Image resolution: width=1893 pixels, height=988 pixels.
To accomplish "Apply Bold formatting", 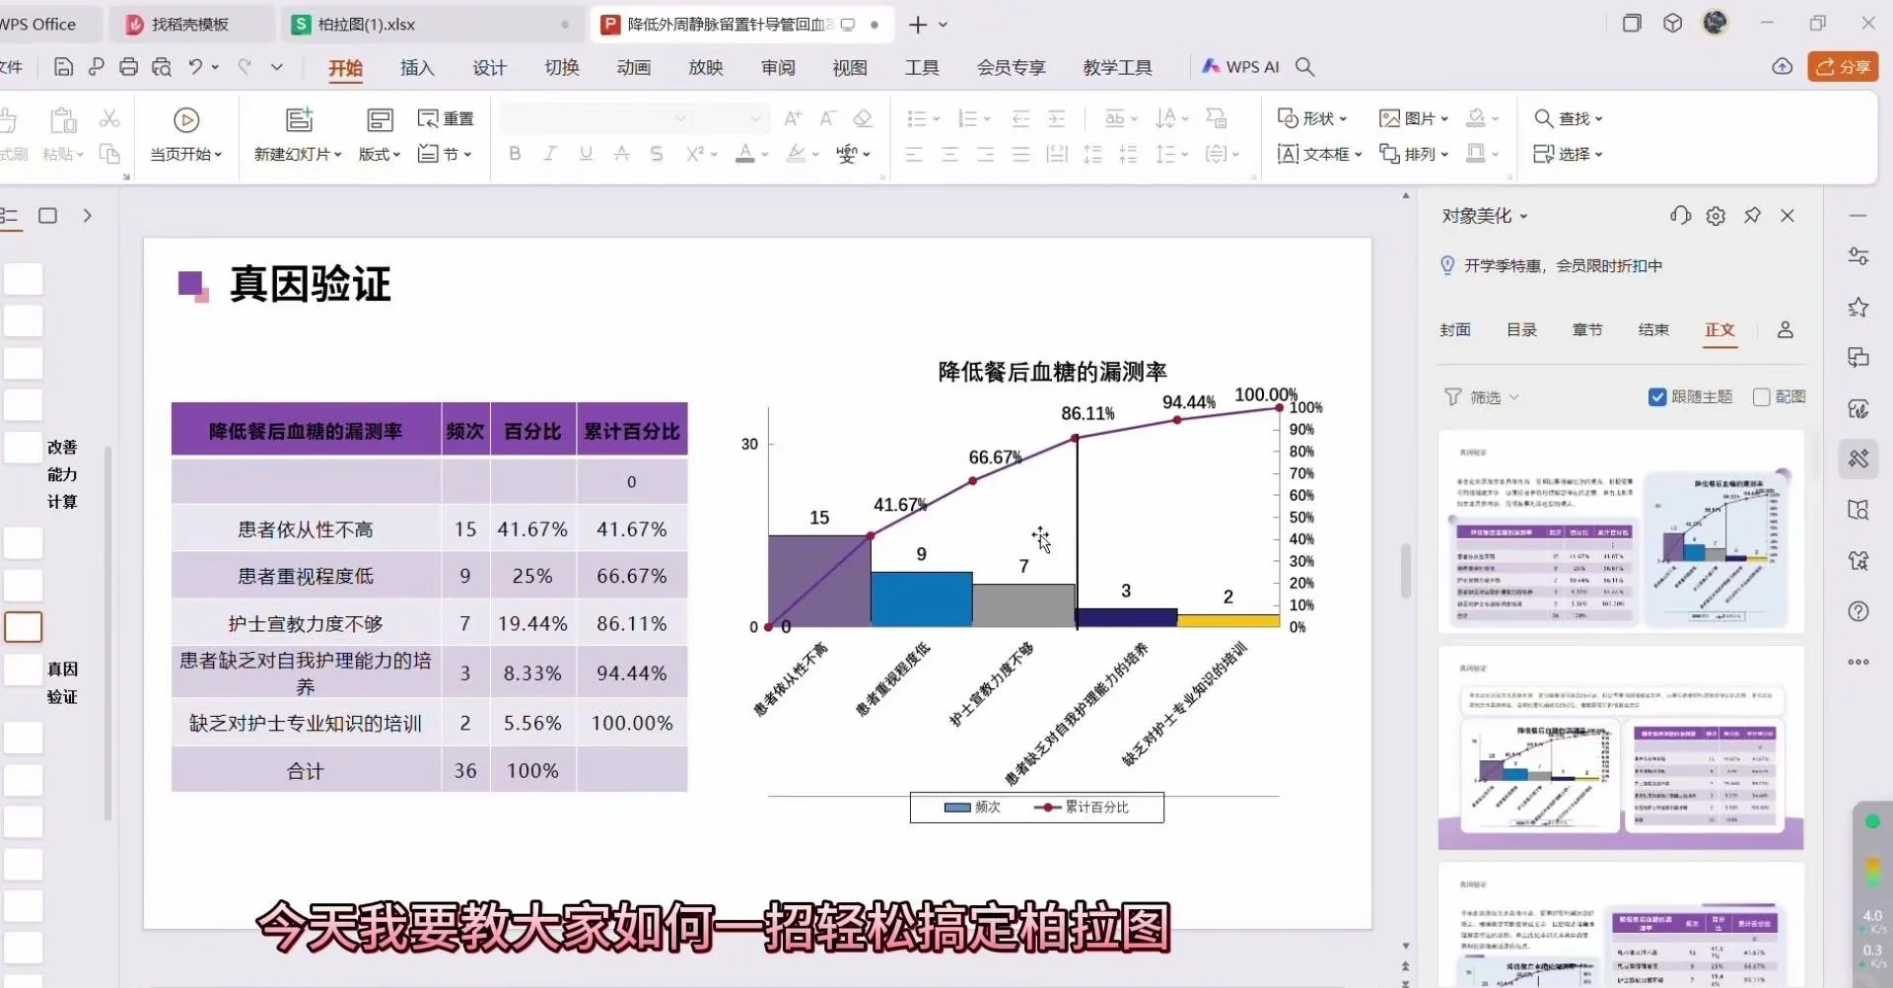I will (515, 154).
